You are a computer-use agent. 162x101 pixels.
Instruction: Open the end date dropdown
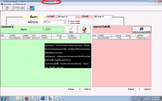pyautogui.click(x=112, y=17)
